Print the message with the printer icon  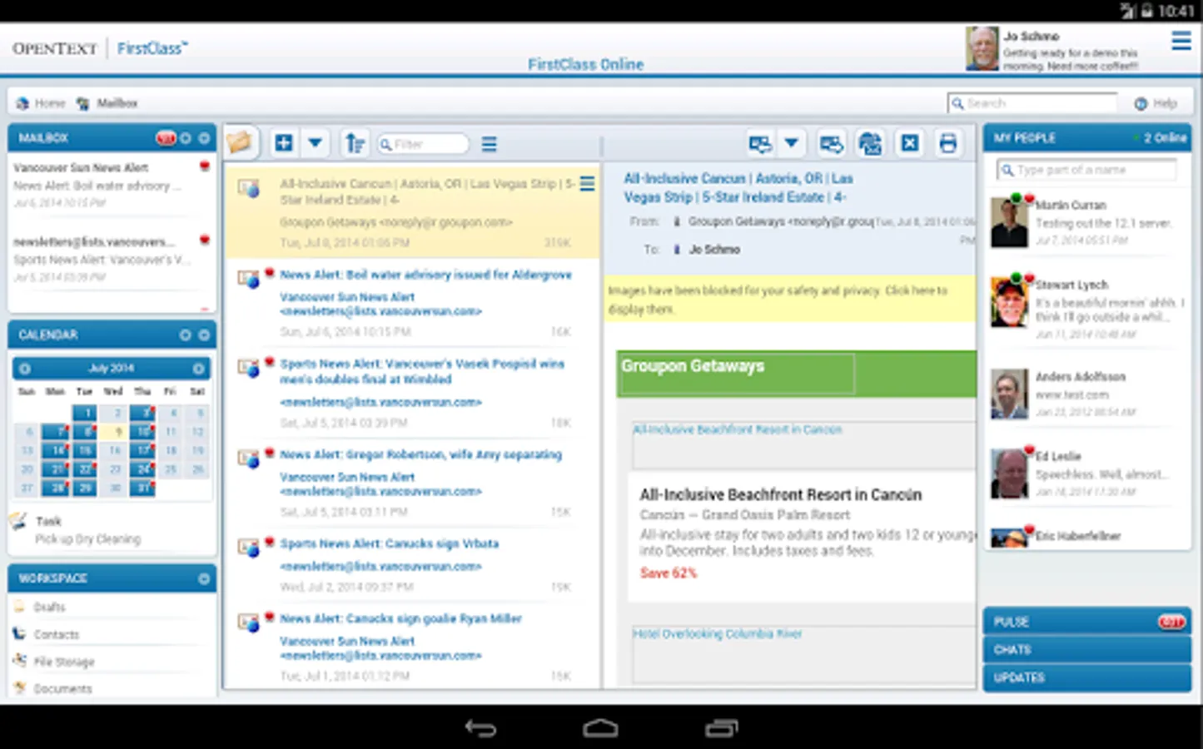[948, 143]
